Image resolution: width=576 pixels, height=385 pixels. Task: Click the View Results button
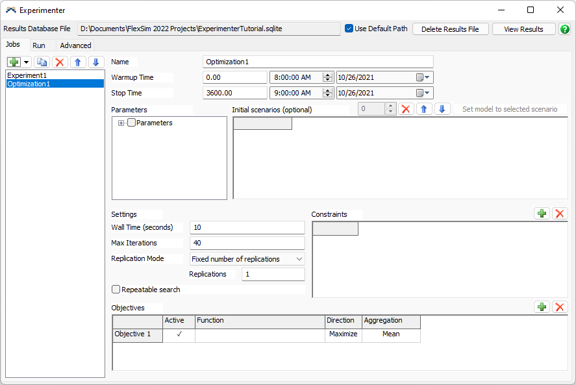click(x=523, y=29)
